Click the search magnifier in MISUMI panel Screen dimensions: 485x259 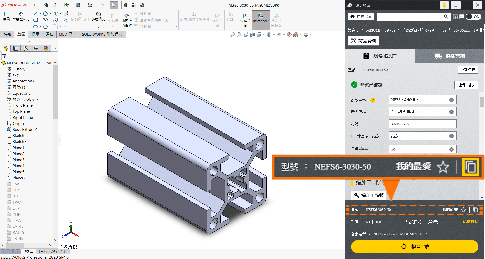[446, 17]
